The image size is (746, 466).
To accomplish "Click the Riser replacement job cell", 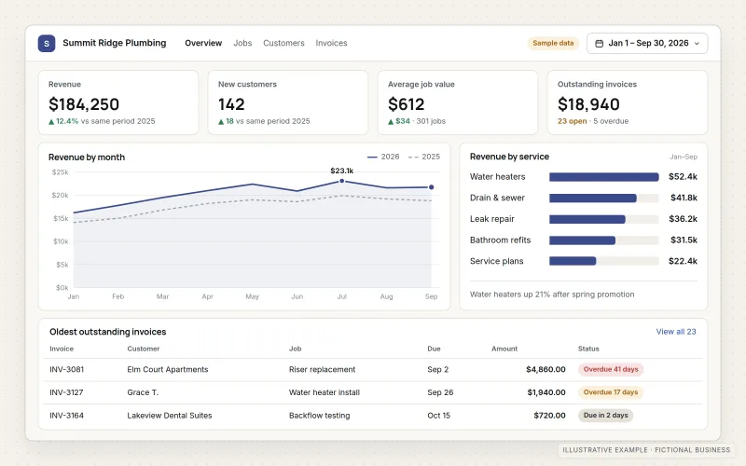I will (322, 369).
